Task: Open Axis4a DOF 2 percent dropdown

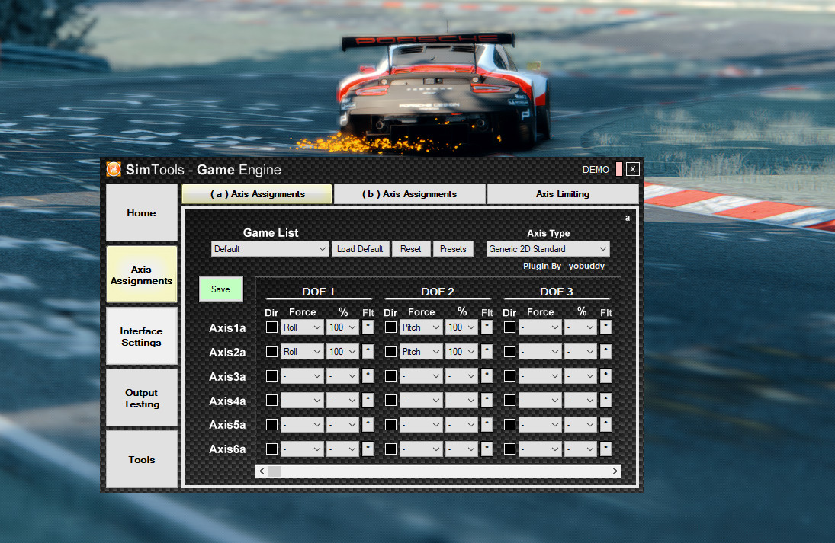Action: coord(461,400)
